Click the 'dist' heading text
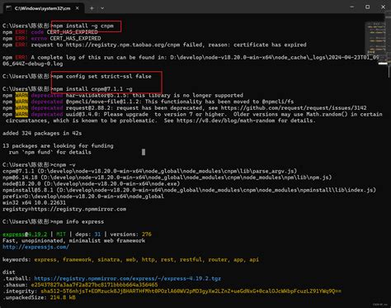 (9, 272)
